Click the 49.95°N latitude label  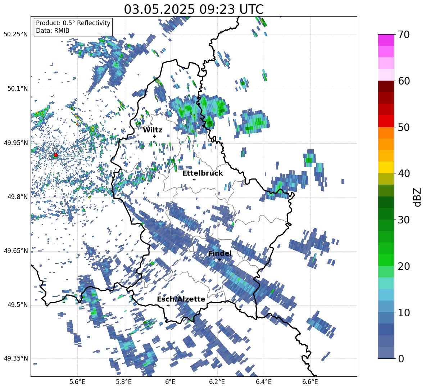[16, 143]
